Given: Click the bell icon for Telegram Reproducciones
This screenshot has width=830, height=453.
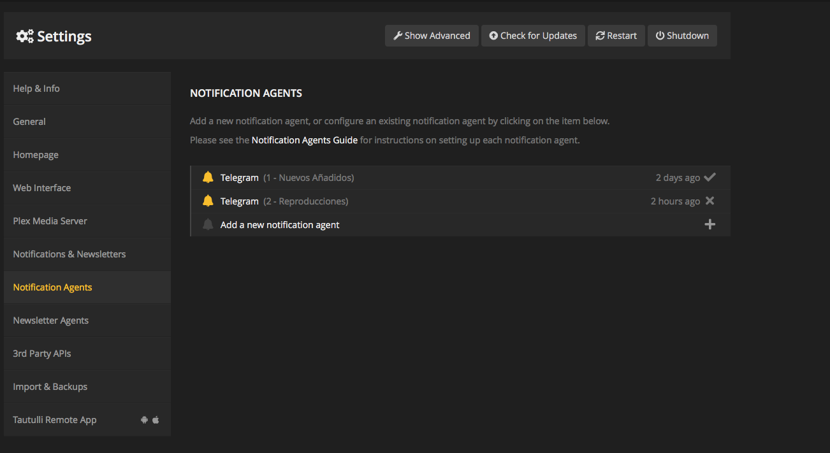Looking at the screenshot, I should click(x=208, y=201).
